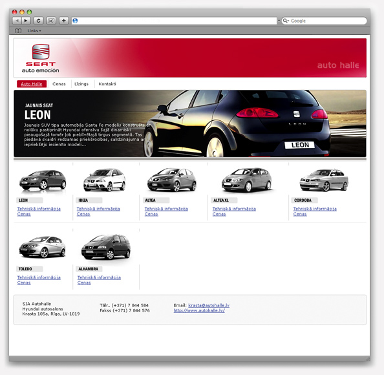Viewport: 384px width, 375px height.
Task: Open the bookmarks book icon
Action: click(18, 30)
